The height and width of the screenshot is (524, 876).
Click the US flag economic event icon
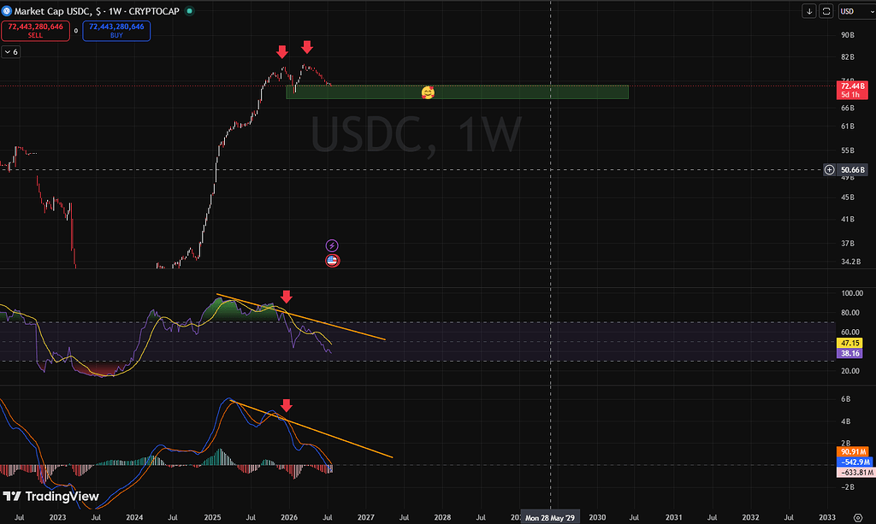(333, 260)
